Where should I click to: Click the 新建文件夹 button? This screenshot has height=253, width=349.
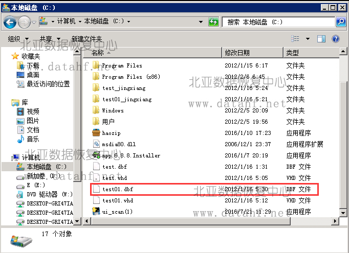click(86, 39)
